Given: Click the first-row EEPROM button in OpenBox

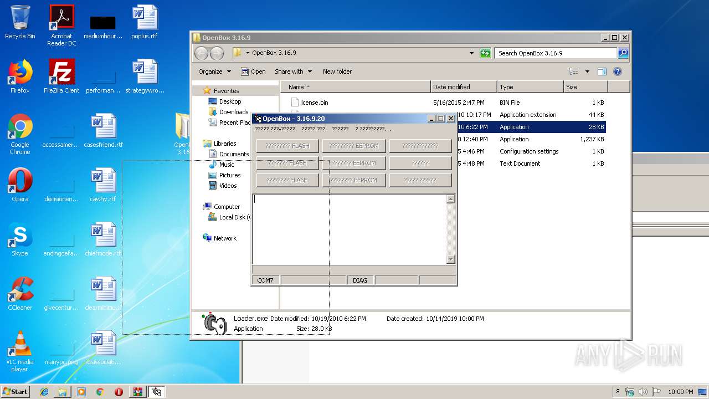Looking at the screenshot, I should 353,146.
